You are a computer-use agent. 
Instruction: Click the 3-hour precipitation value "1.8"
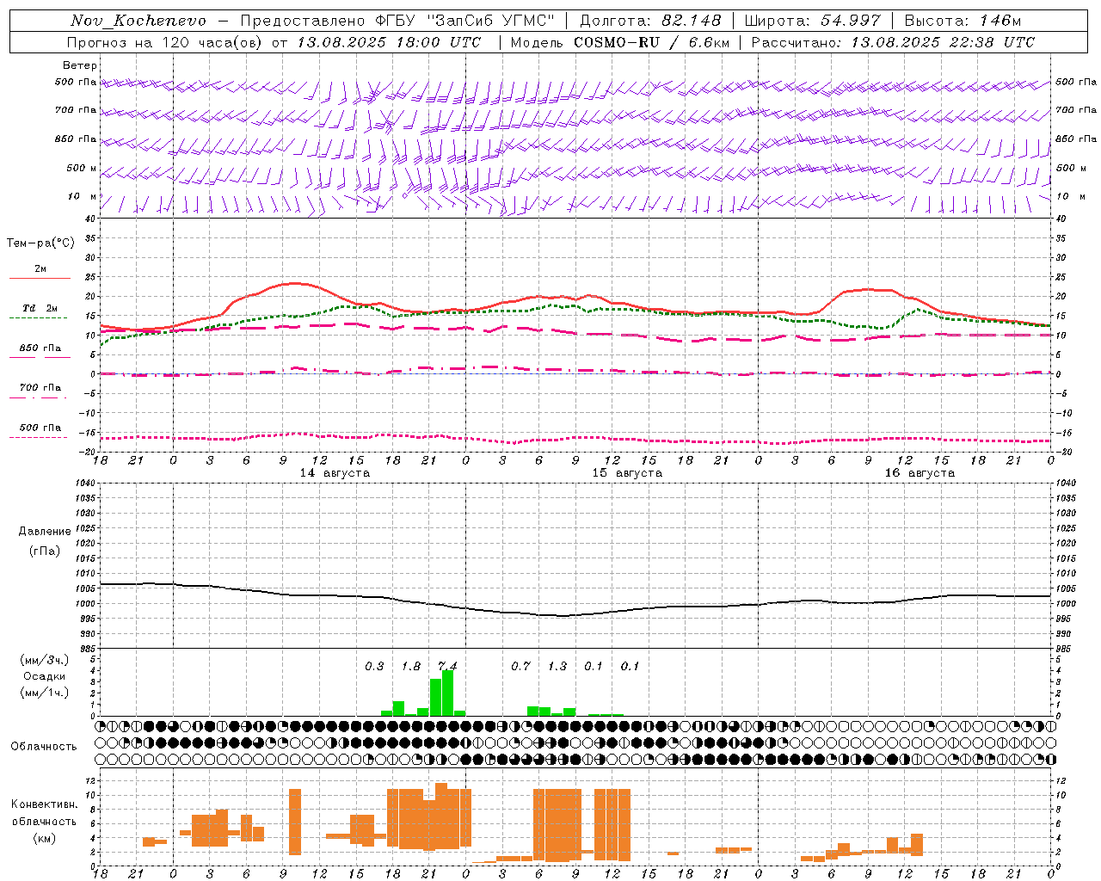[x=411, y=666]
